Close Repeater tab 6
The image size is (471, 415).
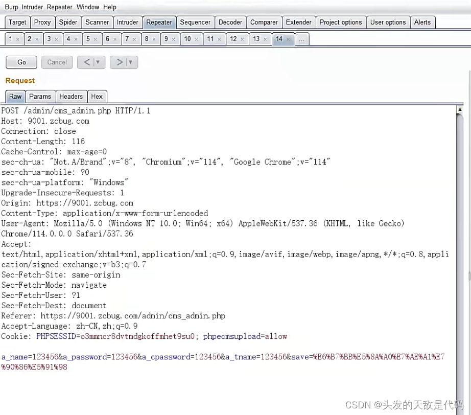click(115, 39)
